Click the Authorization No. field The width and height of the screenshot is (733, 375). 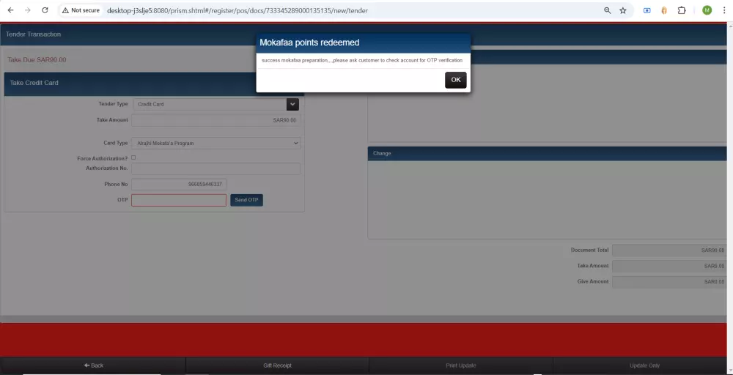(x=216, y=168)
